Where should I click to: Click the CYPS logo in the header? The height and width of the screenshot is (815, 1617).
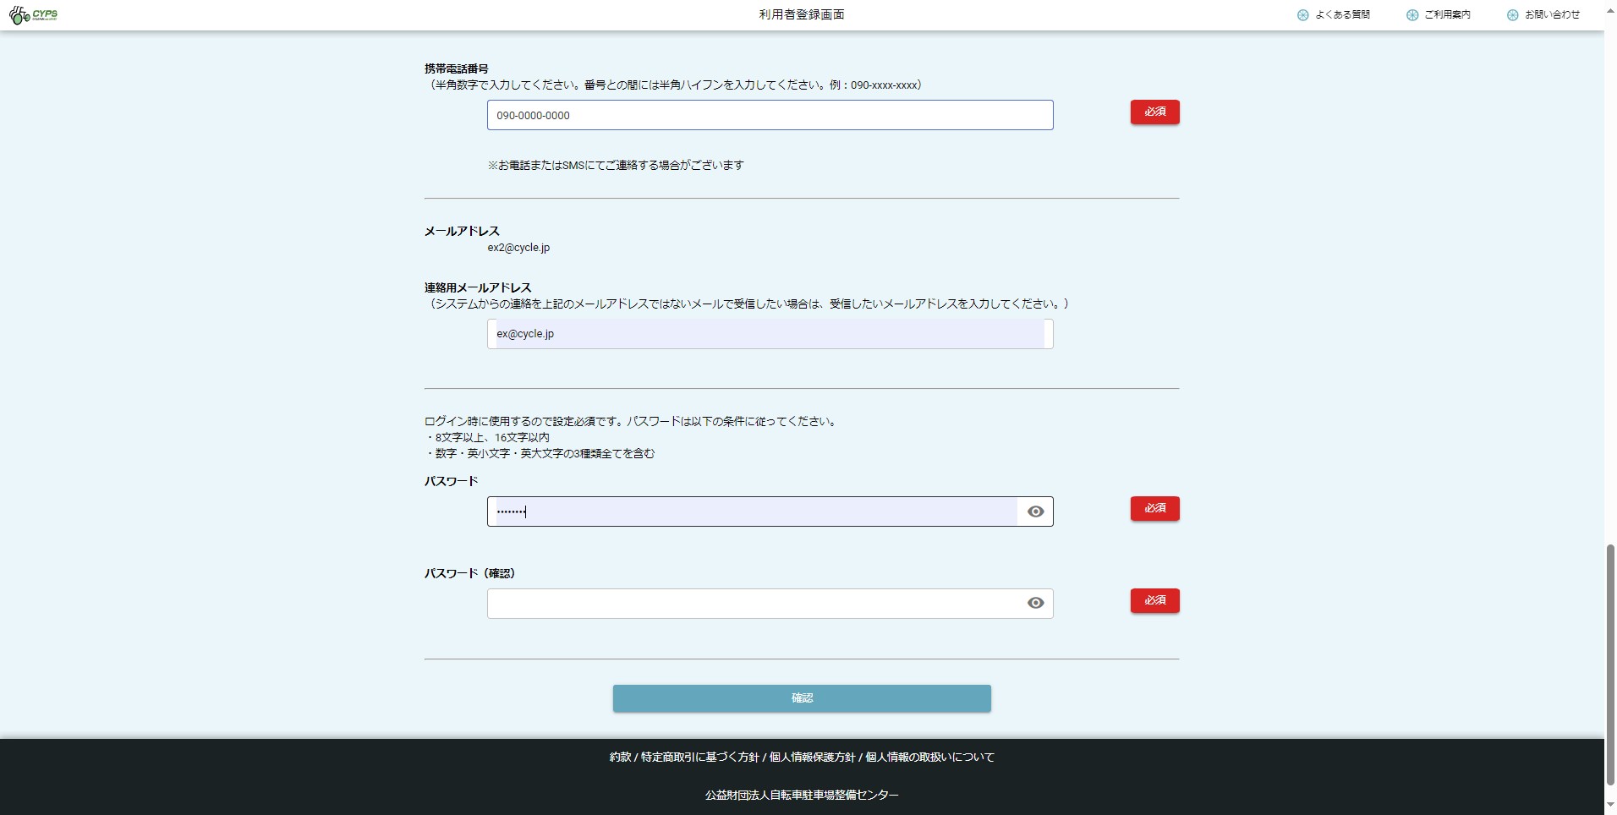(x=34, y=15)
